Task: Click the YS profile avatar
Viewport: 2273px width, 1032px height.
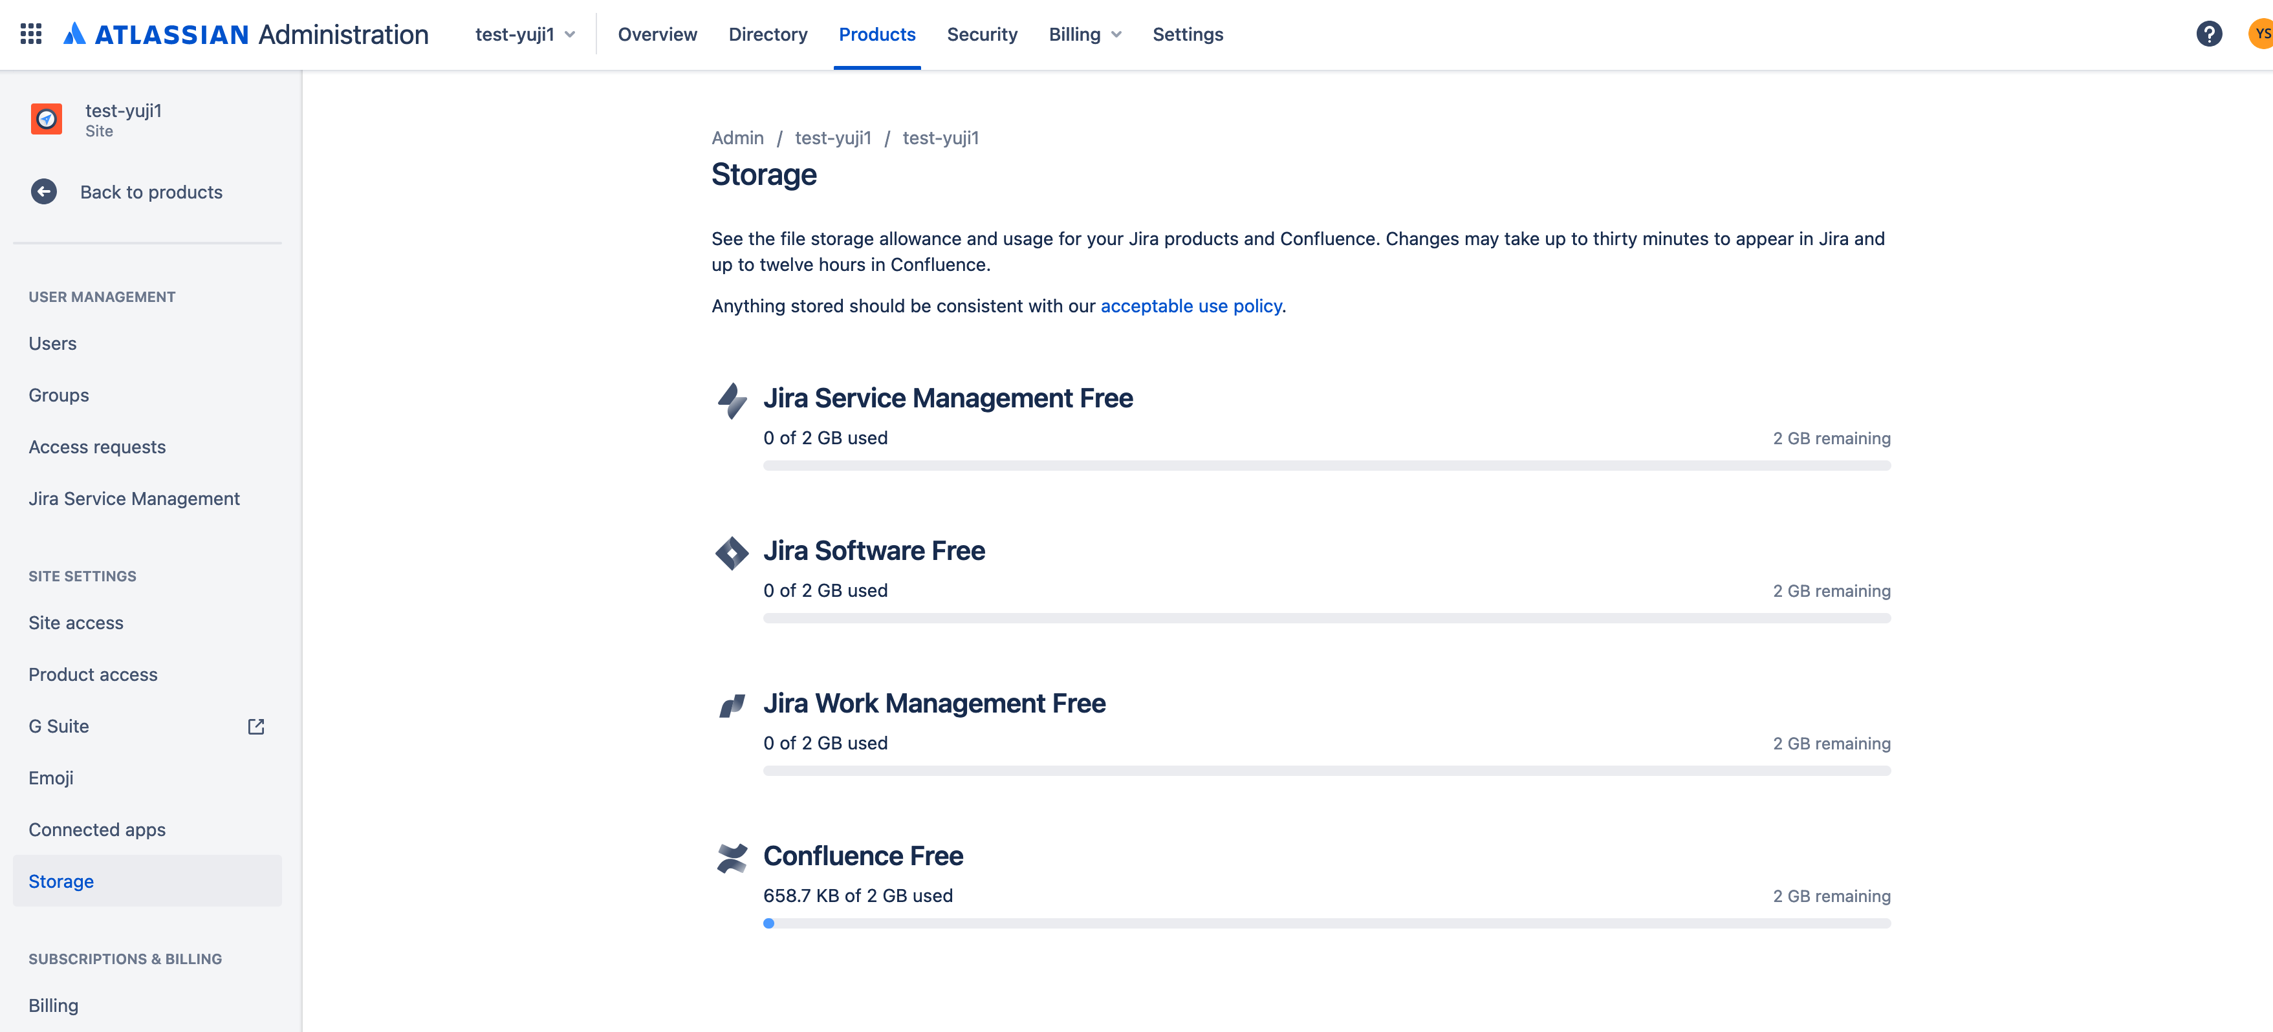Action: click(2260, 34)
